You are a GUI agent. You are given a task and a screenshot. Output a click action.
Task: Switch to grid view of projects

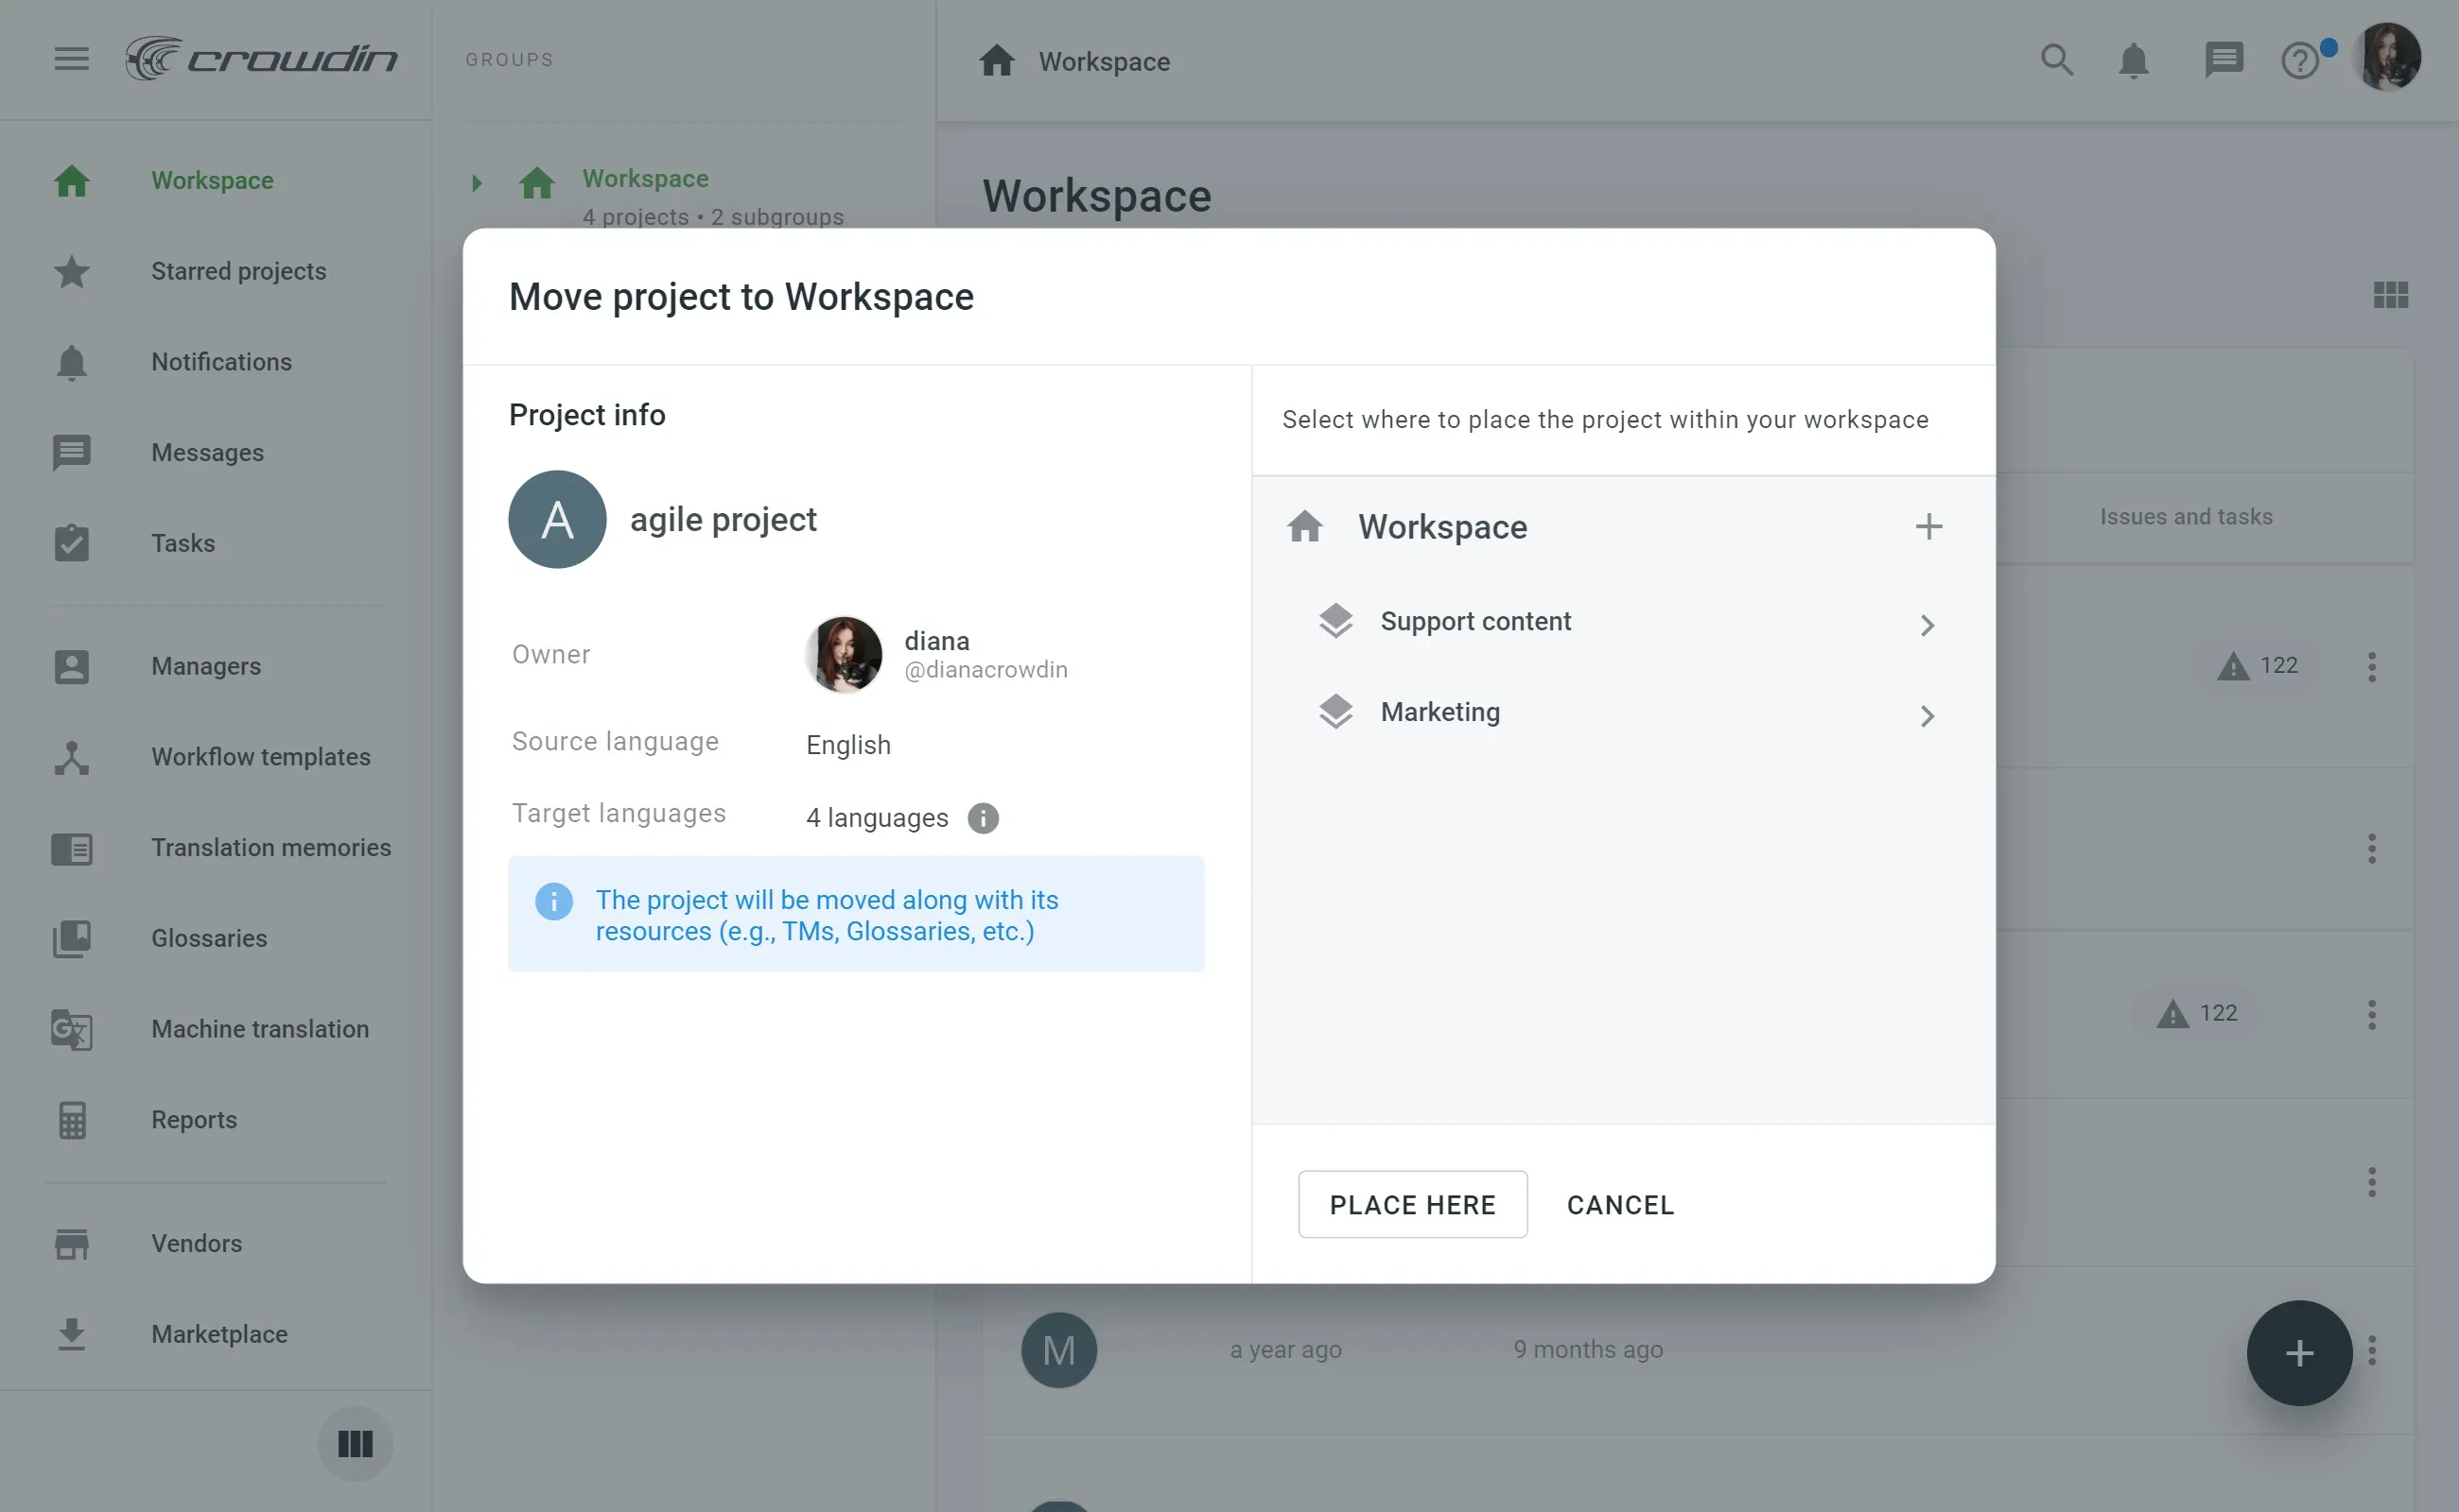[x=2390, y=295]
